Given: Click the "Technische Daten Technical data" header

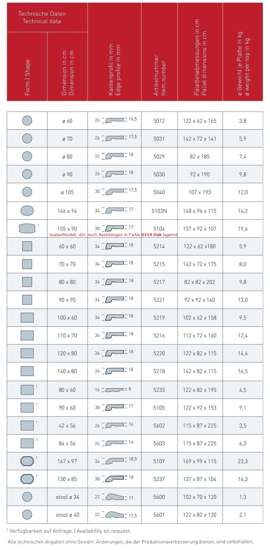Looking at the screenshot, I should coord(42,17).
